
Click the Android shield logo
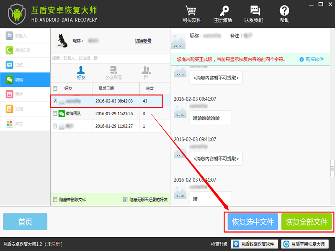[x=17, y=14]
